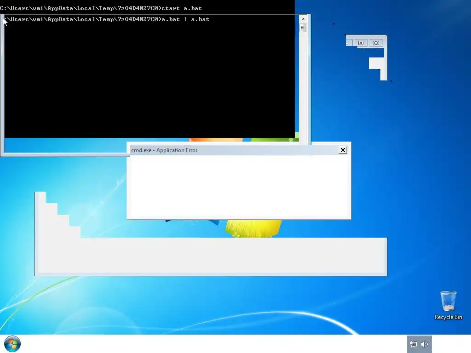This screenshot has width=471, height=353.
Task: Open the Recycle Bin desktop icon
Action: (448, 305)
